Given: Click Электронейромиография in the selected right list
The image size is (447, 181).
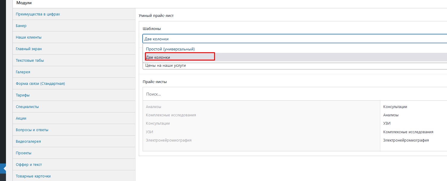Looking at the screenshot, I should click(x=406, y=140).
